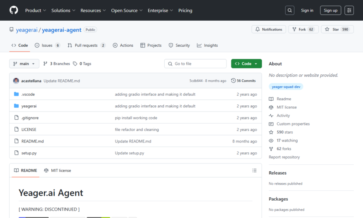Expand the Product menu

[x=36, y=10]
